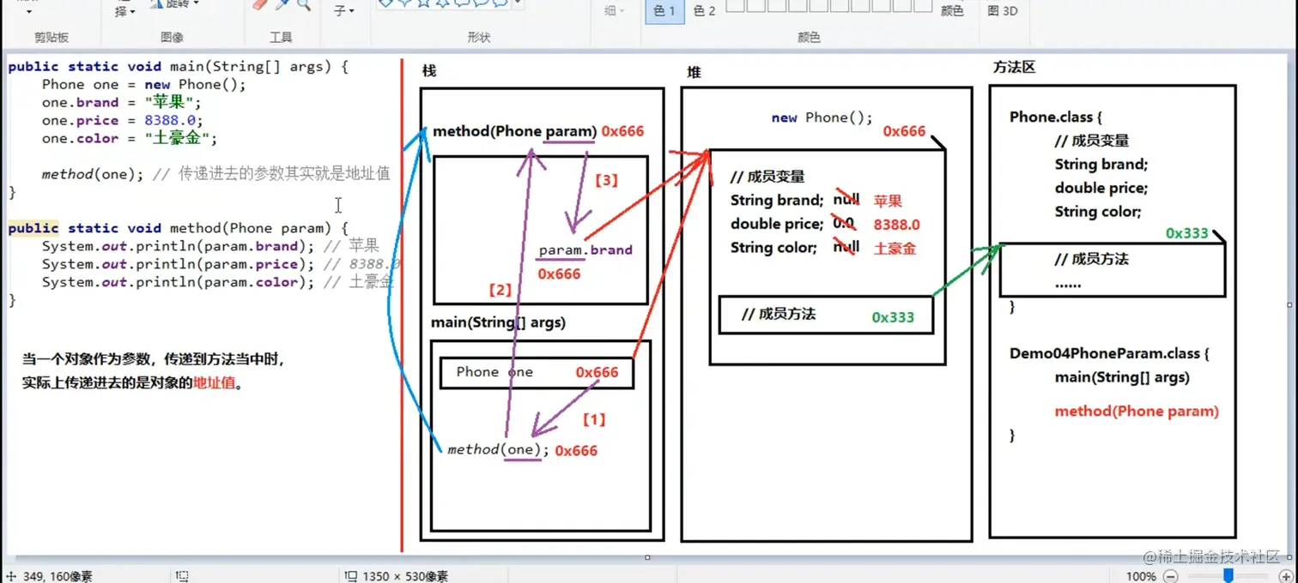Open the image in Paint 3D via 图 3D

[1003, 11]
